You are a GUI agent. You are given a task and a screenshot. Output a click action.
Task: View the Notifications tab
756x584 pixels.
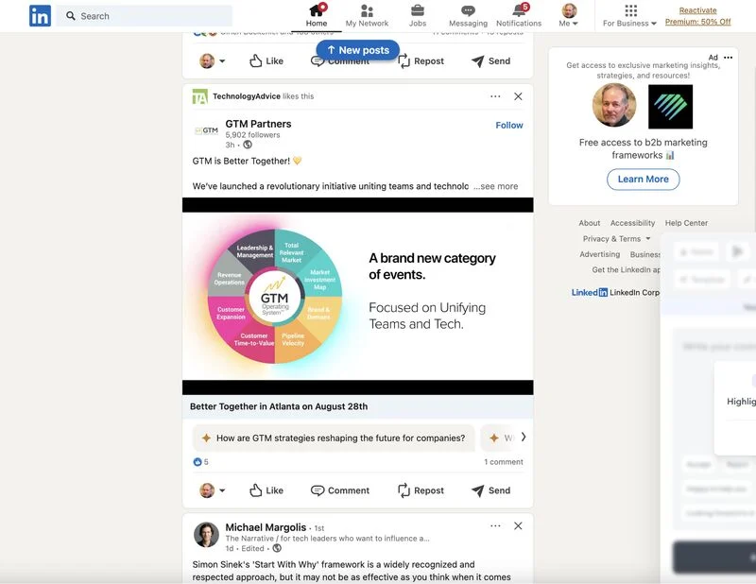[519, 15]
